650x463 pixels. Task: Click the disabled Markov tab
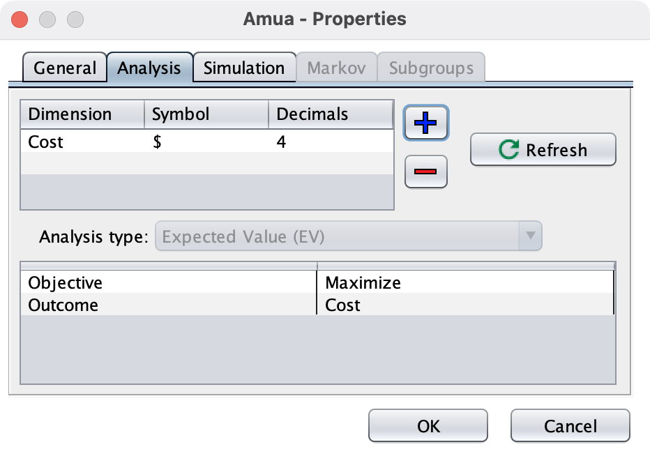tap(336, 68)
